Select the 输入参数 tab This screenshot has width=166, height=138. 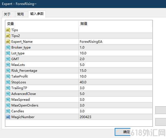click(x=37, y=14)
